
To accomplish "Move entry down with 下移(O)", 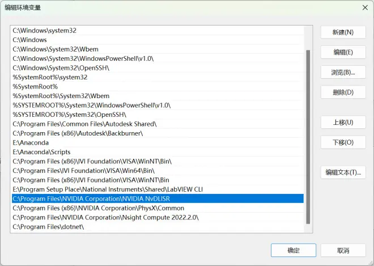I will point(343,142).
